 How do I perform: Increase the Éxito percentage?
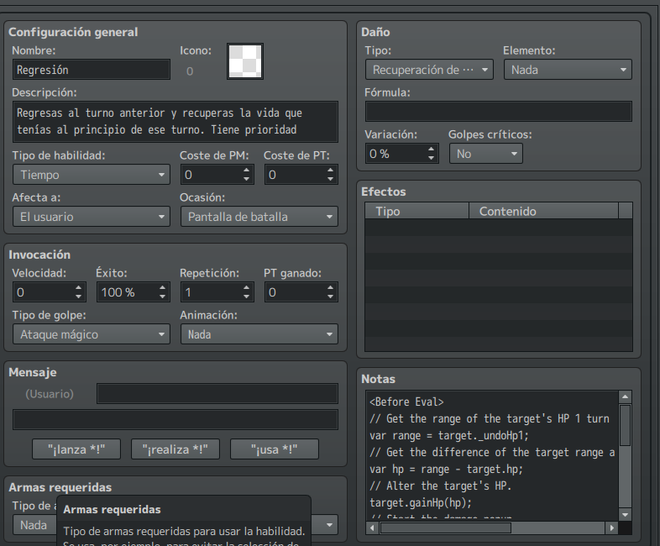pos(162,287)
